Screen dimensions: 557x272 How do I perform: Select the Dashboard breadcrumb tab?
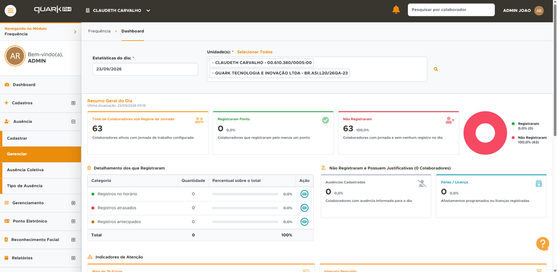tap(133, 31)
